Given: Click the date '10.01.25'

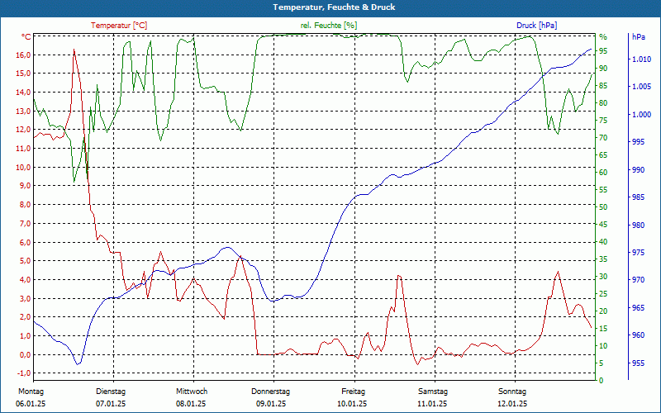Looking at the screenshot, I should coord(352,404).
